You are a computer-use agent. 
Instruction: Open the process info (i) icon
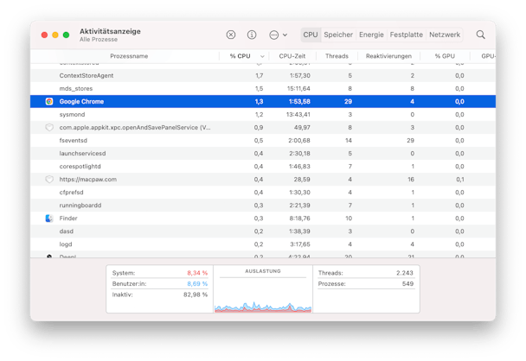pyautogui.click(x=252, y=35)
